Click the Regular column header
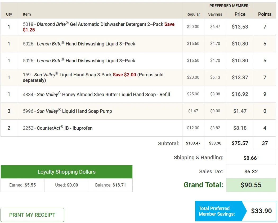278x223 pixels. [x=193, y=14]
